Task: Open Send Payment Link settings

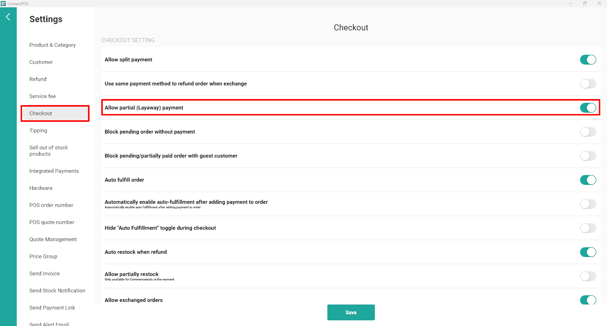Action: click(x=52, y=308)
